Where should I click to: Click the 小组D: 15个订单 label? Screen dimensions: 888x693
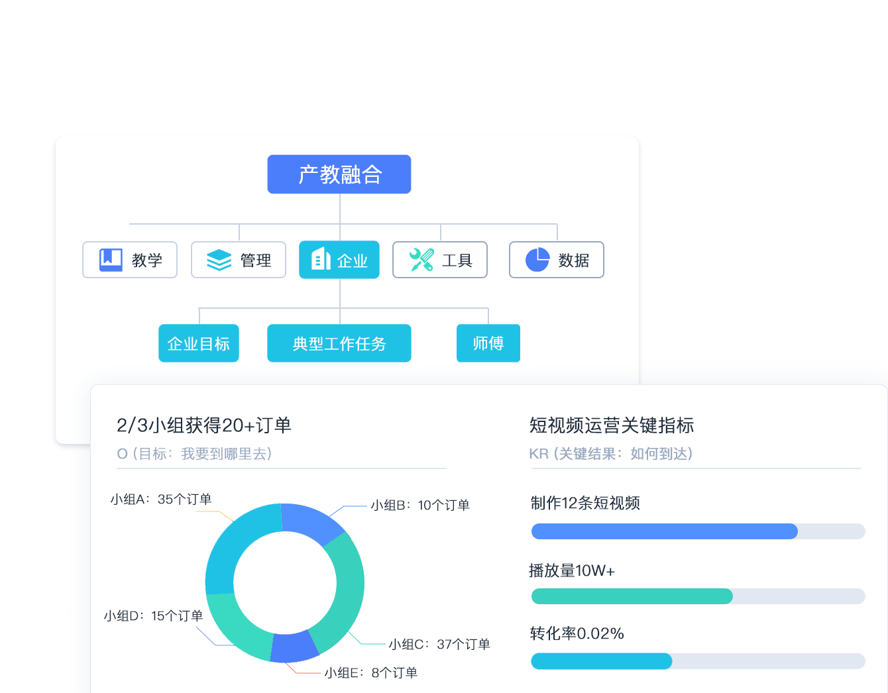[x=153, y=616]
